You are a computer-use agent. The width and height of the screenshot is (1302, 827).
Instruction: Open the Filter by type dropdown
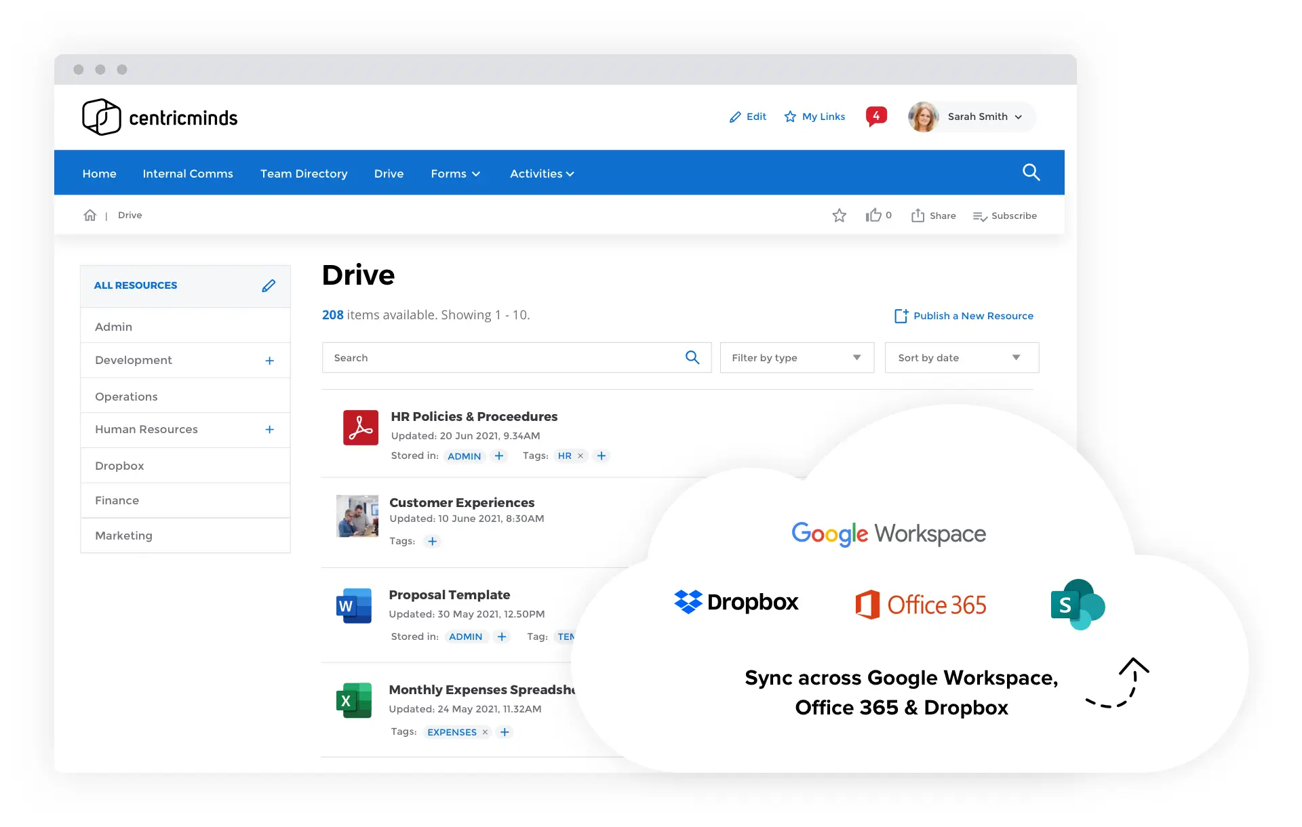click(797, 358)
